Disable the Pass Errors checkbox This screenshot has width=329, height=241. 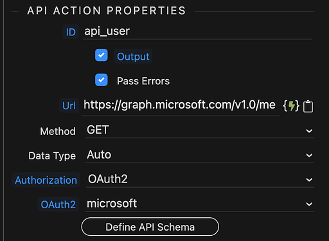102,80
